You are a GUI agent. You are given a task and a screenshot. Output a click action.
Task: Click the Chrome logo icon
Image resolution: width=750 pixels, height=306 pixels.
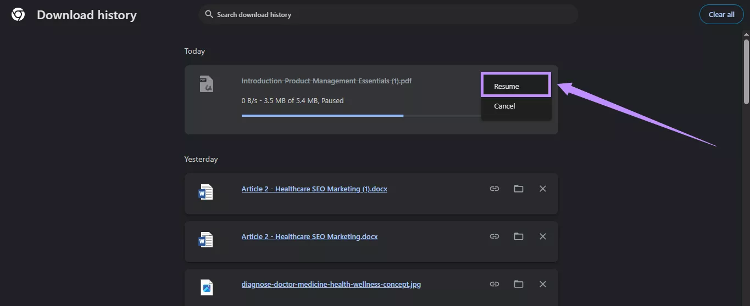coord(18,15)
